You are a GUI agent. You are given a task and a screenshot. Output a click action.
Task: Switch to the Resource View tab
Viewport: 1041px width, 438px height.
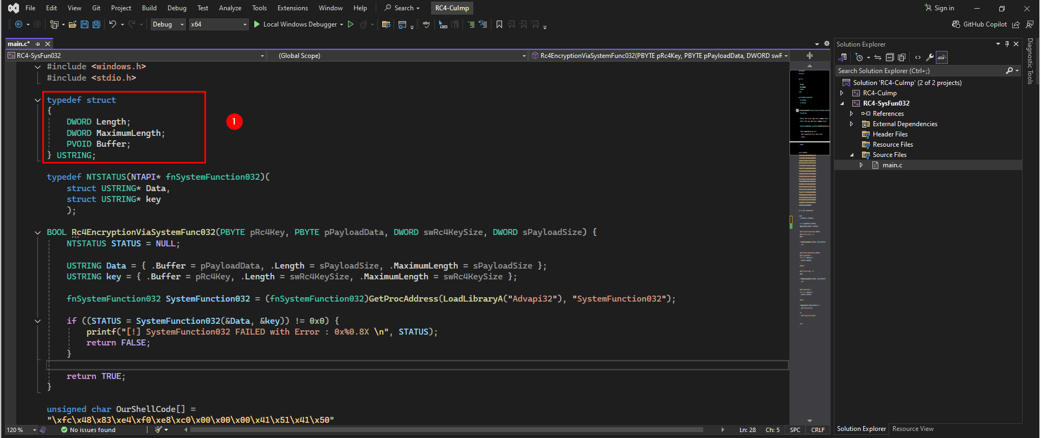pyautogui.click(x=913, y=429)
